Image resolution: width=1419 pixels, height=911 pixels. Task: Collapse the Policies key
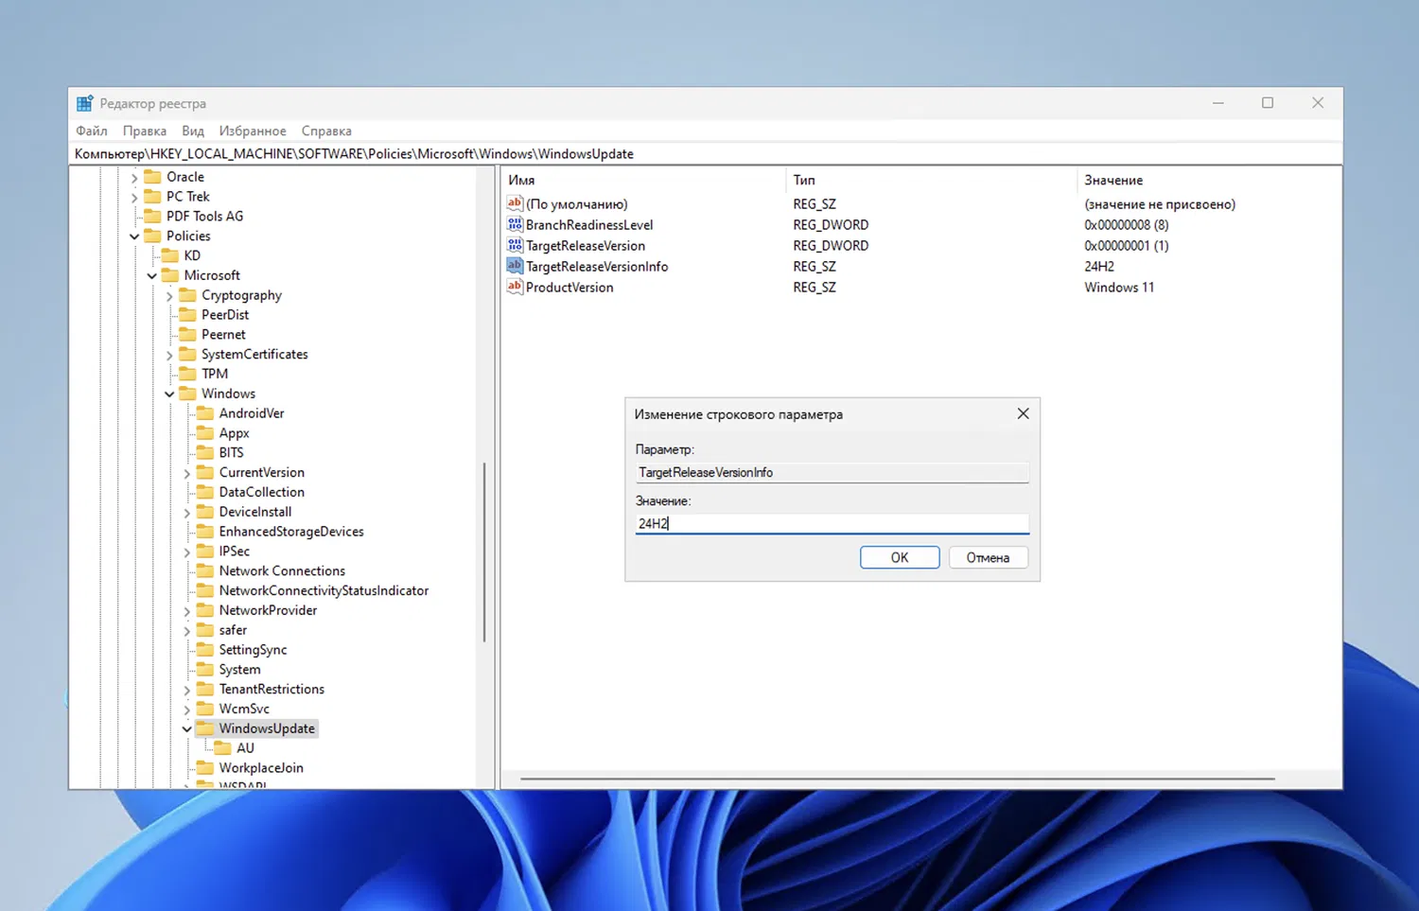(x=134, y=237)
